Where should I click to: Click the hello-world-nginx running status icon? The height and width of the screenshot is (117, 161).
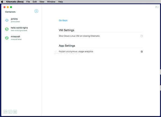[7, 29]
